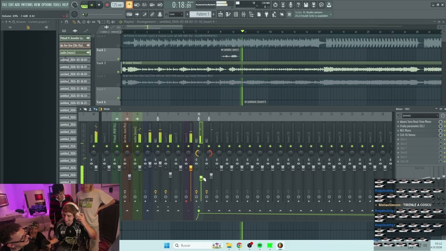Expand NS1 Mono slot arrow
The width and height of the screenshot is (446, 251).
click(x=398, y=130)
